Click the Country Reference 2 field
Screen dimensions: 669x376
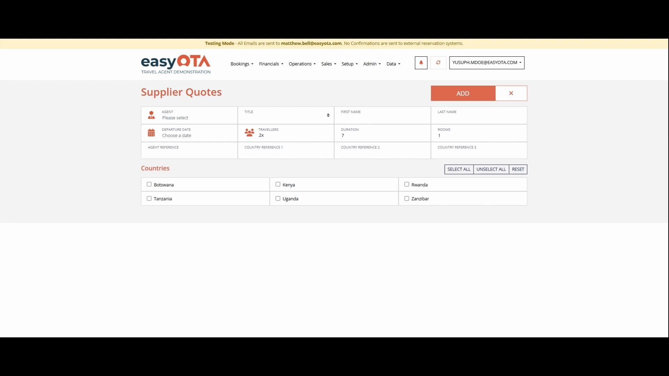coord(382,150)
